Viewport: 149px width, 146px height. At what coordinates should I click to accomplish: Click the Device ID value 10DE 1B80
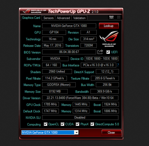point(102,59)
